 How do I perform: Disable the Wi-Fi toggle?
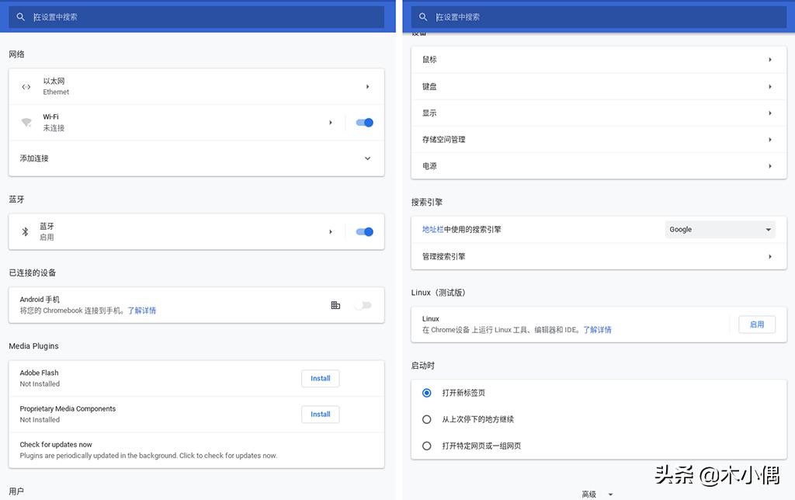click(x=363, y=122)
